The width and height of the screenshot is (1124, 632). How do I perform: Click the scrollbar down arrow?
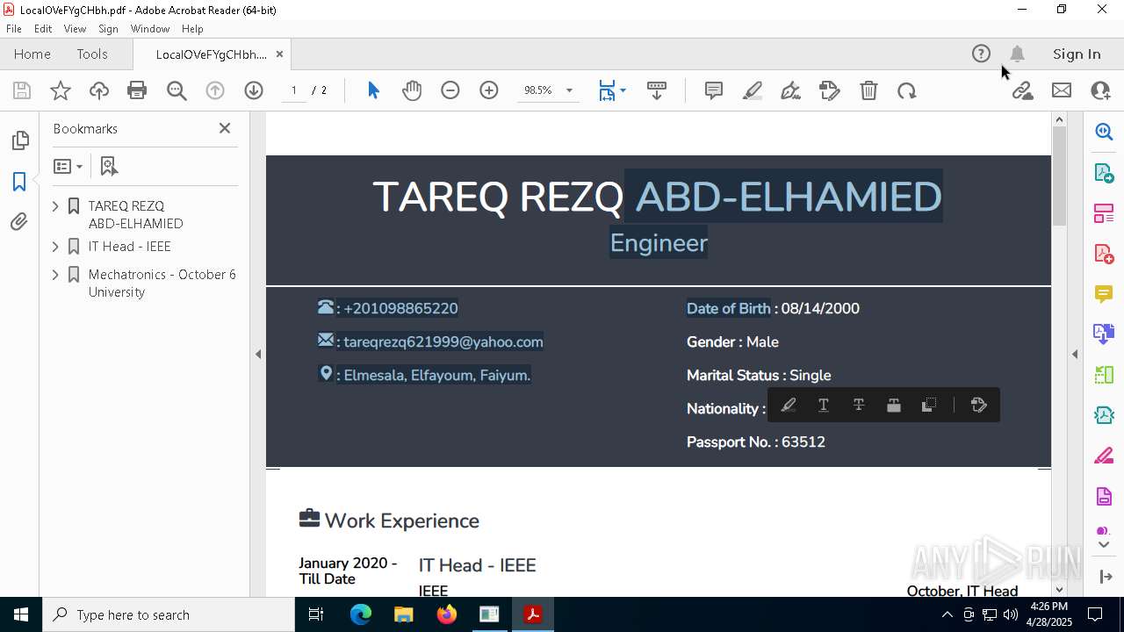coord(1059,590)
